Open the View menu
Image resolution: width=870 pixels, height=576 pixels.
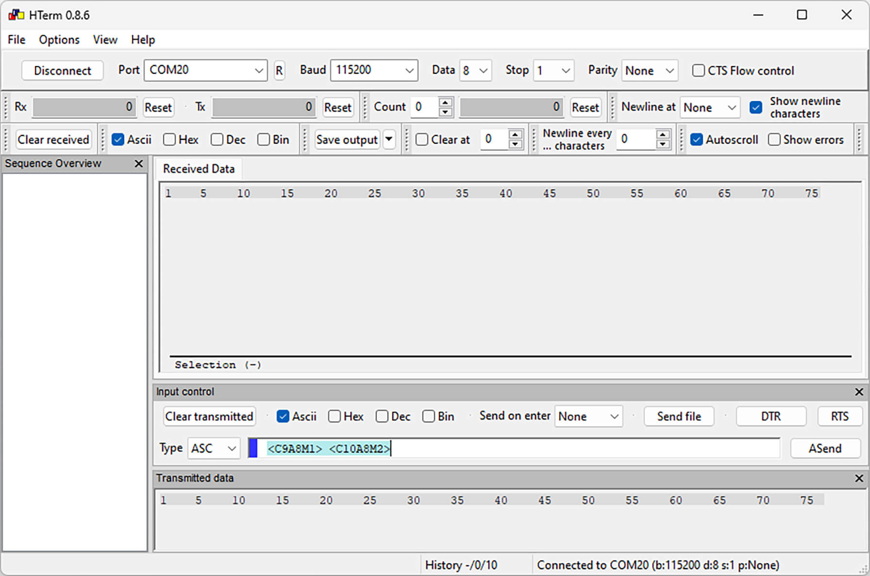coord(105,40)
